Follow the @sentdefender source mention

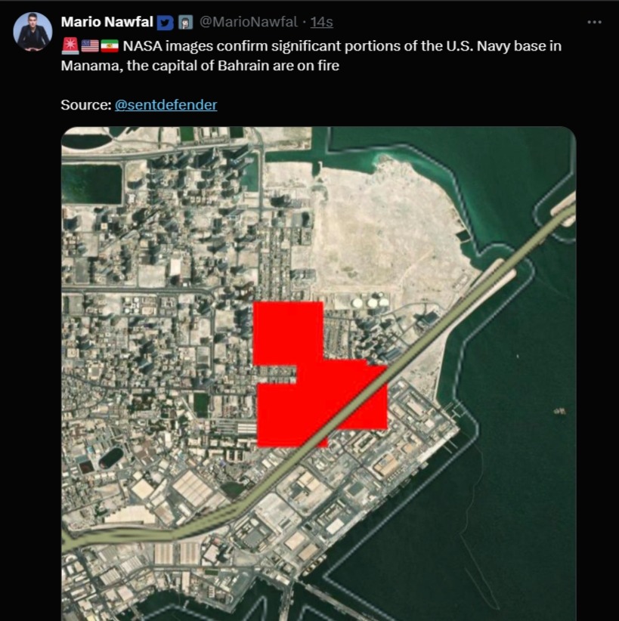[166, 105]
